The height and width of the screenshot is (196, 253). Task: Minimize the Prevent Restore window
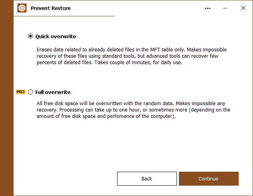point(225,8)
